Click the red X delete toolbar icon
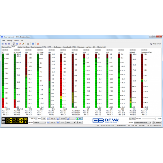The width and height of the screenshot is (163, 163). 20,43
